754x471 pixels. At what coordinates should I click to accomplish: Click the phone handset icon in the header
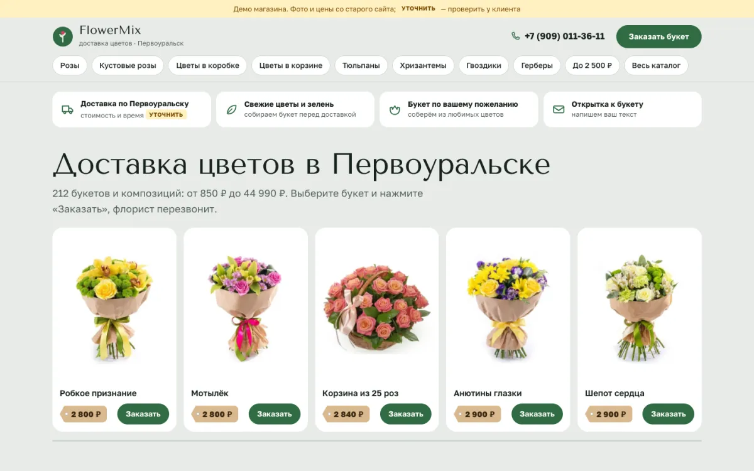coord(516,36)
